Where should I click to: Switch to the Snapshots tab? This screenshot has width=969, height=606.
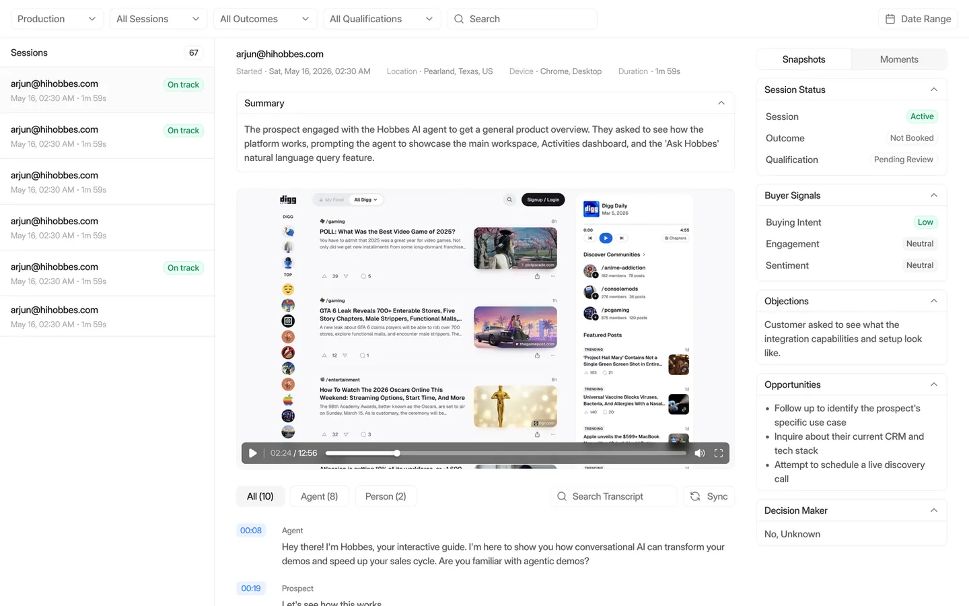pos(803,59)
